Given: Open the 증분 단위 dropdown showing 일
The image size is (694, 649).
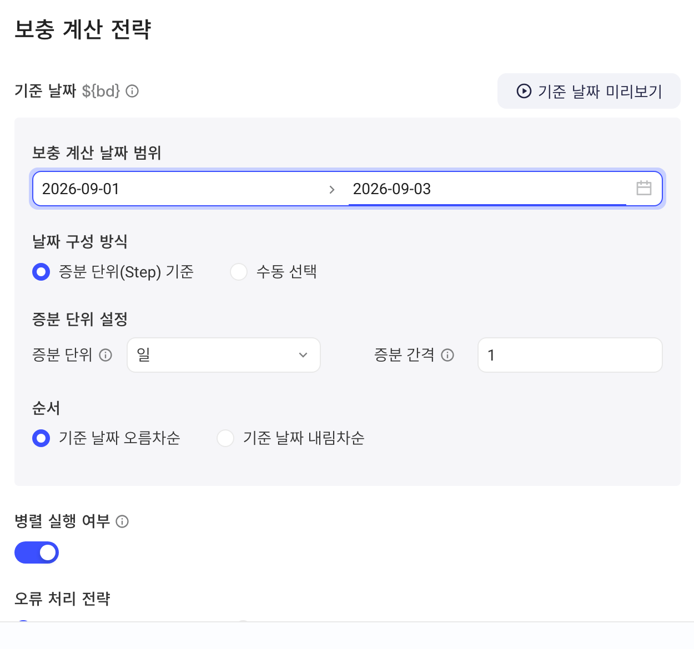Looking at the screenshot, I should click(224, 355).
